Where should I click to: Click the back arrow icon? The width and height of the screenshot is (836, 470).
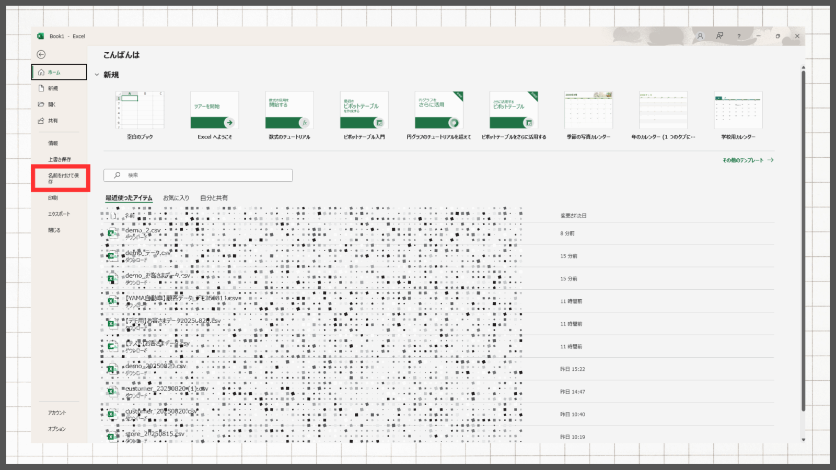(x=41, y=54)
